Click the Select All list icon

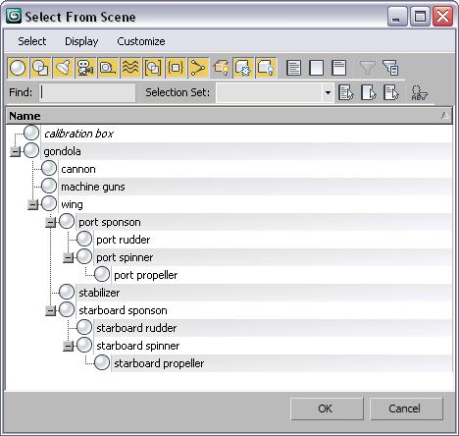(x=293, y=68)
